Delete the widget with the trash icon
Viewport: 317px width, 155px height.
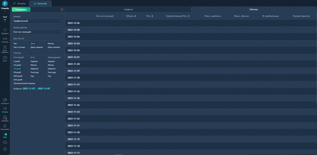(x=62, y=10)
